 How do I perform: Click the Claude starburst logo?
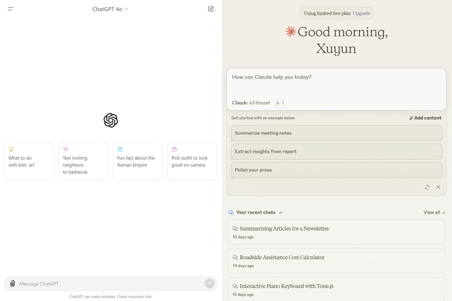(290, 31)
